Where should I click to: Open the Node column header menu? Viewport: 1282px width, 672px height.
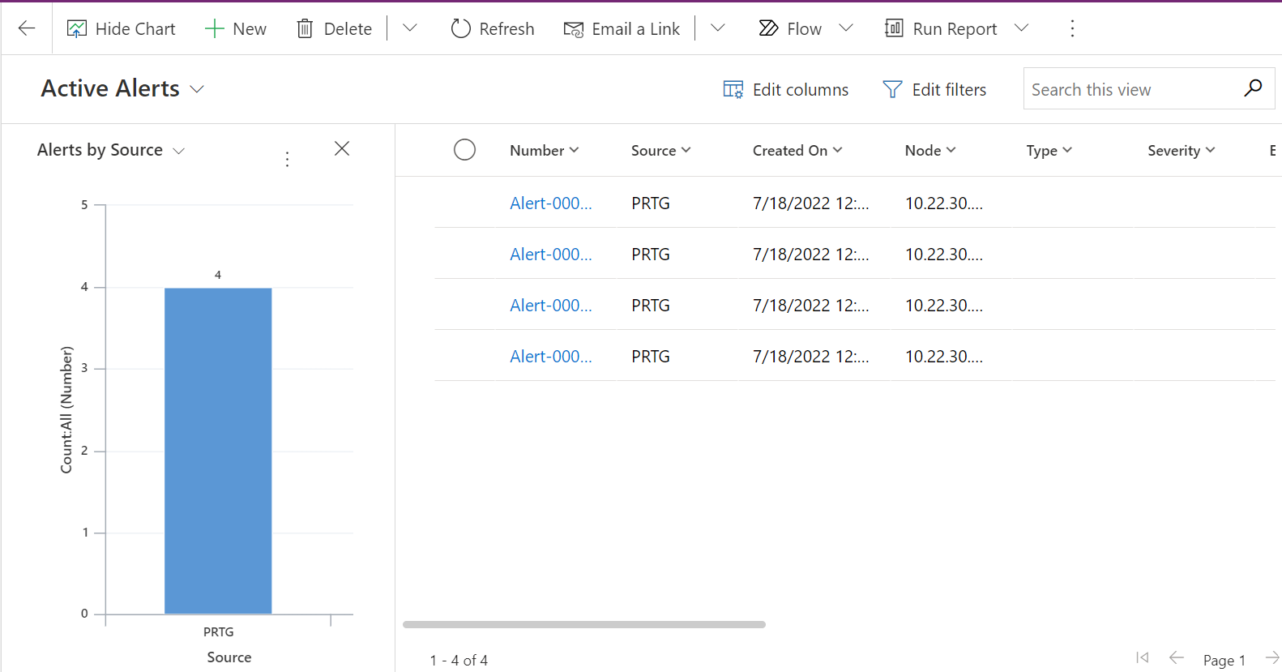930,150
